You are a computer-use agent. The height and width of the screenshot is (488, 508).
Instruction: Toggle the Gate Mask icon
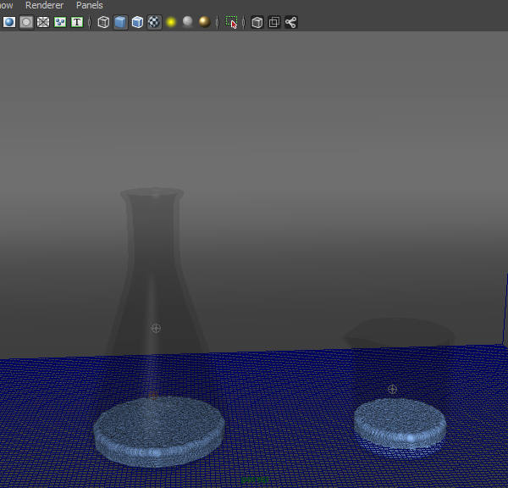click(43, 22)
